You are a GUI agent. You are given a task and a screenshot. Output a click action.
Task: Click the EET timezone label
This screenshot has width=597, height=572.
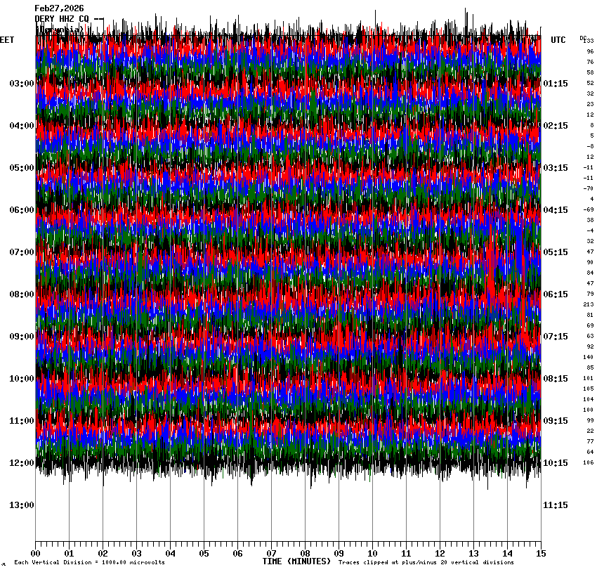(x=7, y=40)
